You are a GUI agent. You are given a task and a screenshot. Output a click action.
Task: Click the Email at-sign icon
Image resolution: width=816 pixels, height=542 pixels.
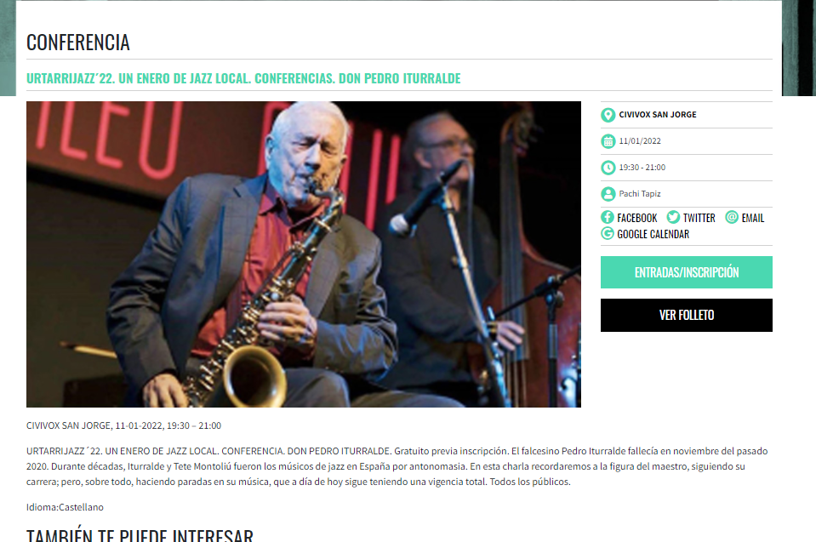click(x=732, y=217)
